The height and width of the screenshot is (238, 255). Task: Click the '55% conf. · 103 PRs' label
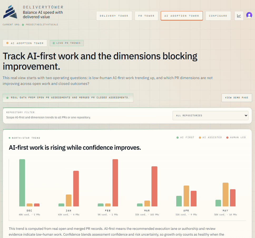point(147,215)
